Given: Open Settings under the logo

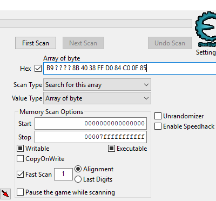Looking at the screenshot, I should point(206,52).
